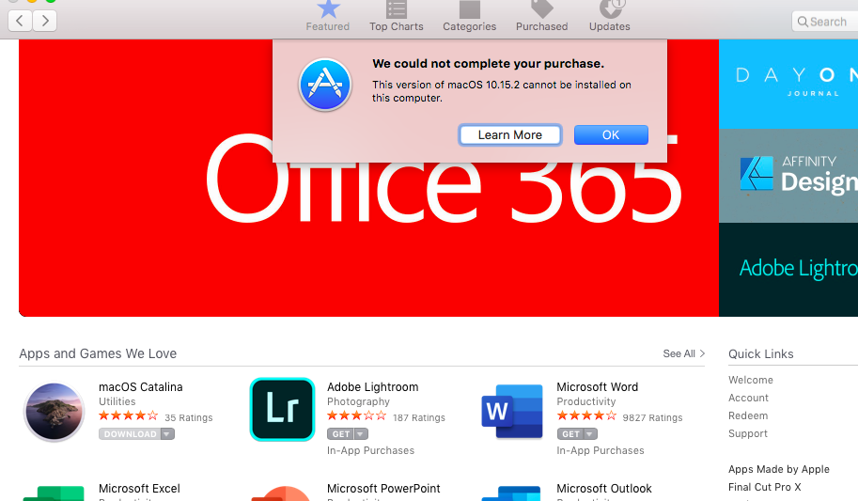Open the Adobe Lightroom Lr icon
The width and height of the screenshot is (858, 501).
(x=282, y=409)
